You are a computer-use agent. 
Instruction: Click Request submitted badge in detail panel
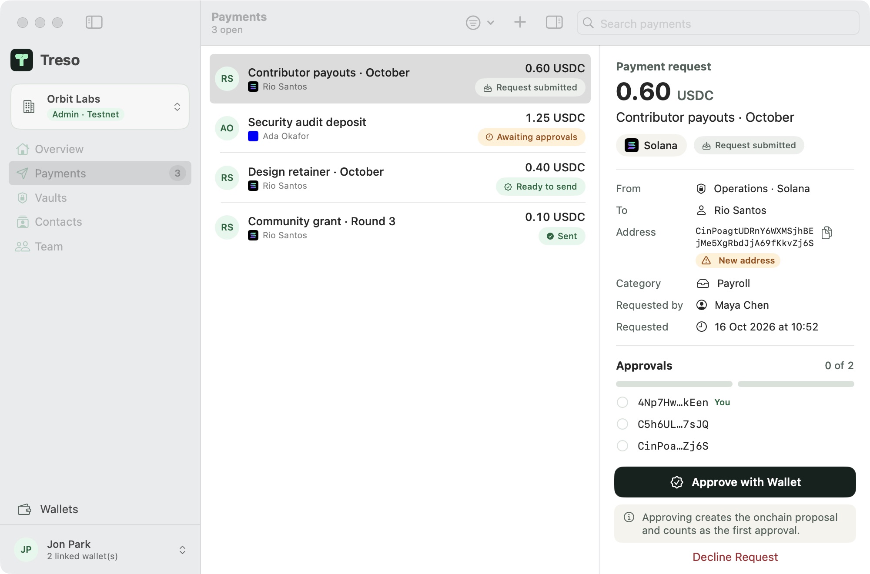coord(749,145)
